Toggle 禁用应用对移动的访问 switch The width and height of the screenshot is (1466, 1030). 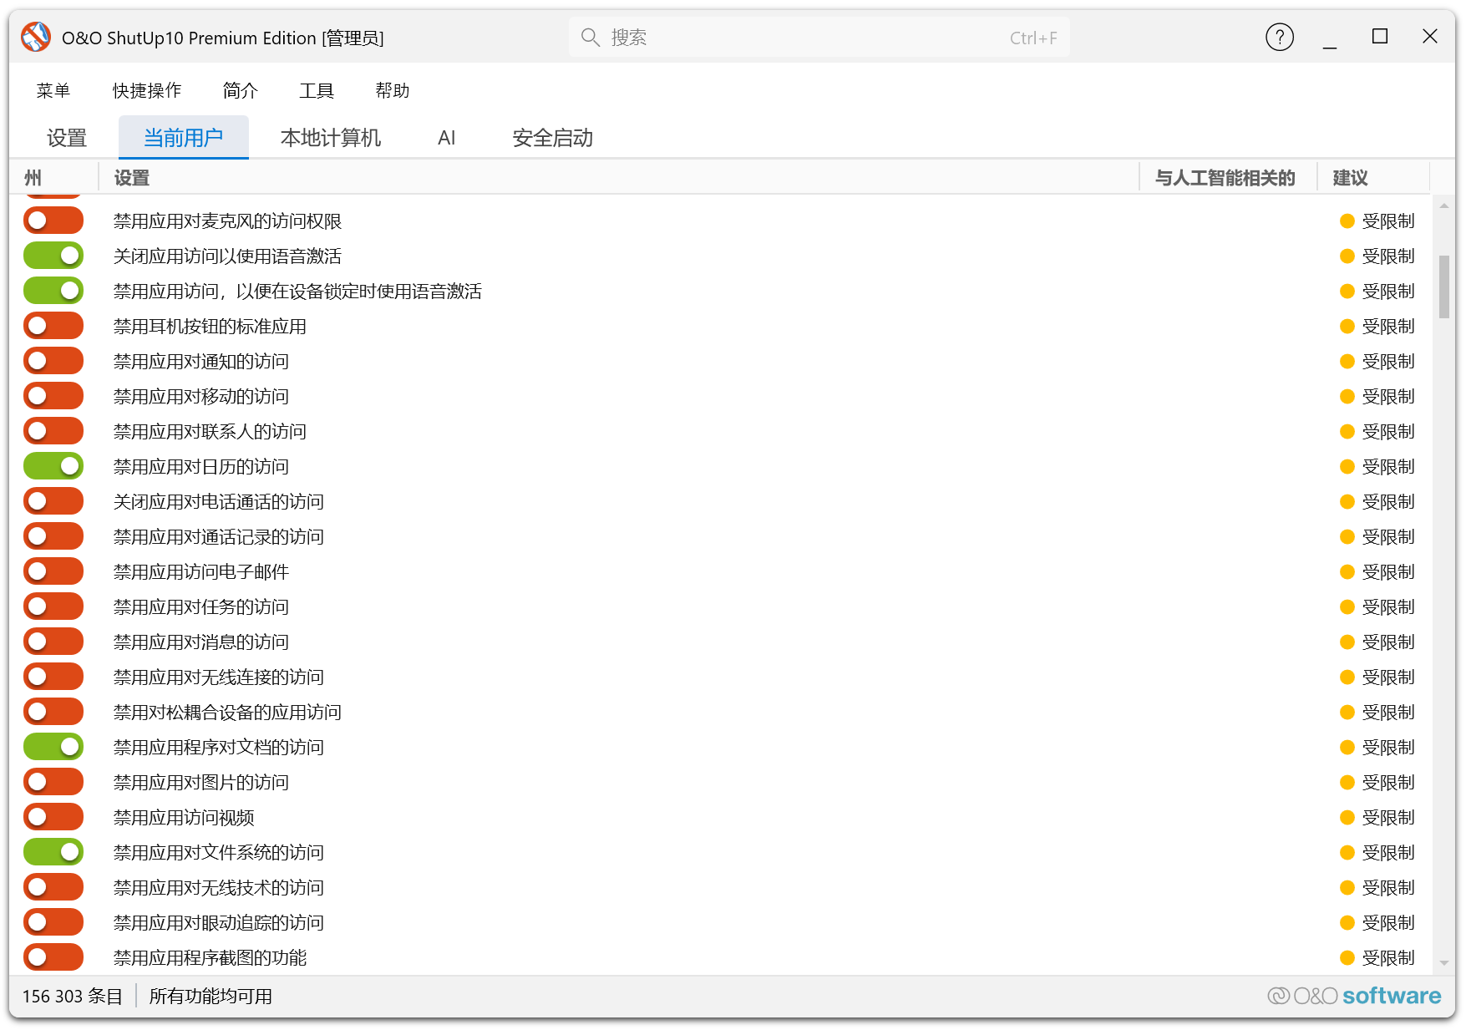pos(53,397)
